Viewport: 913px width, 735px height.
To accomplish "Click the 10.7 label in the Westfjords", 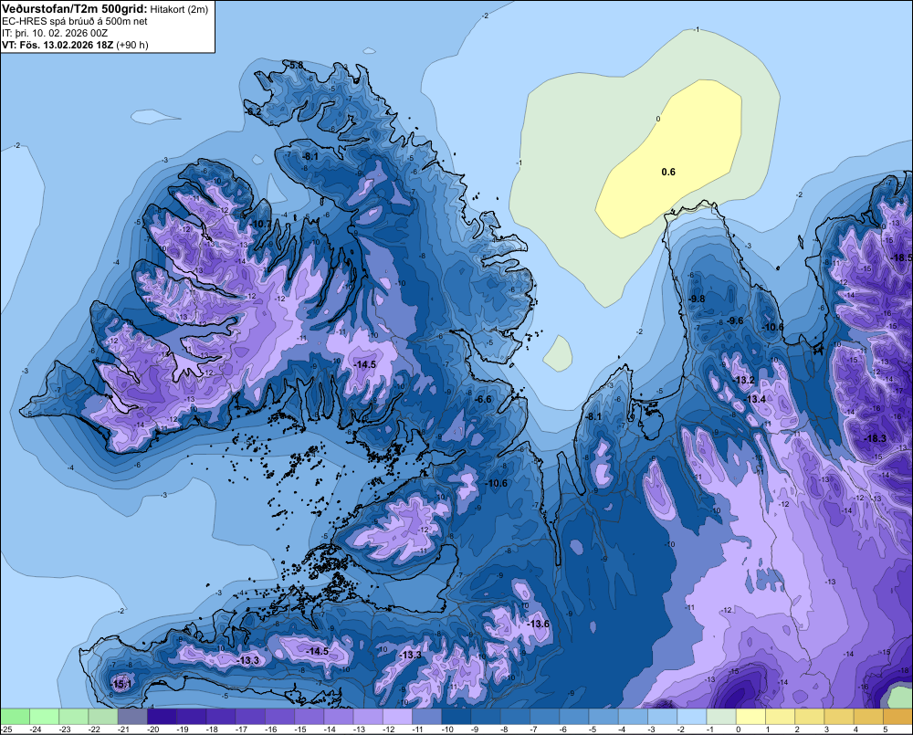I will tap(261, 224).
